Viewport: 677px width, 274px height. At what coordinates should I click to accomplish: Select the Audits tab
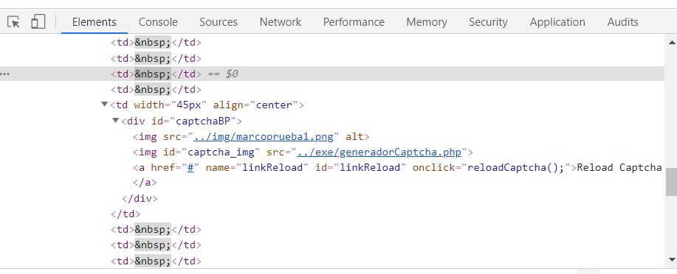tap(622, 22)
